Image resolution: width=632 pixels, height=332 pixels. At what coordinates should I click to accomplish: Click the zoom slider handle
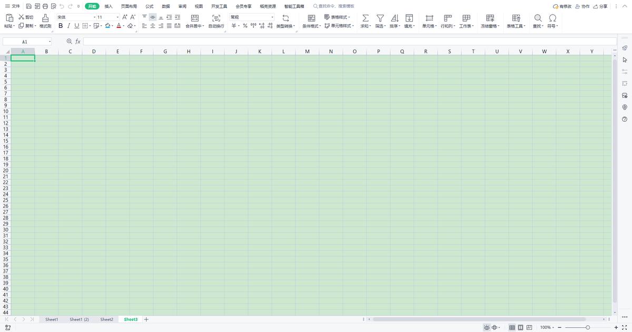(x=588, y=327)
